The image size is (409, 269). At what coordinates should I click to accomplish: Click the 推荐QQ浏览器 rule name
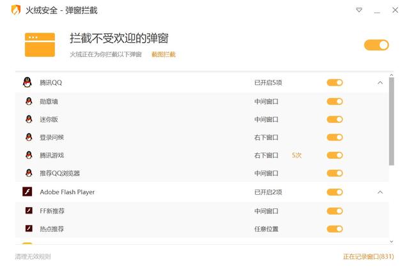point(59,173)
